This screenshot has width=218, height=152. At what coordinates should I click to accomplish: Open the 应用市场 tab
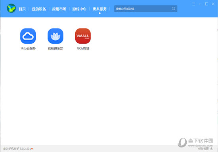click(59, 9)
